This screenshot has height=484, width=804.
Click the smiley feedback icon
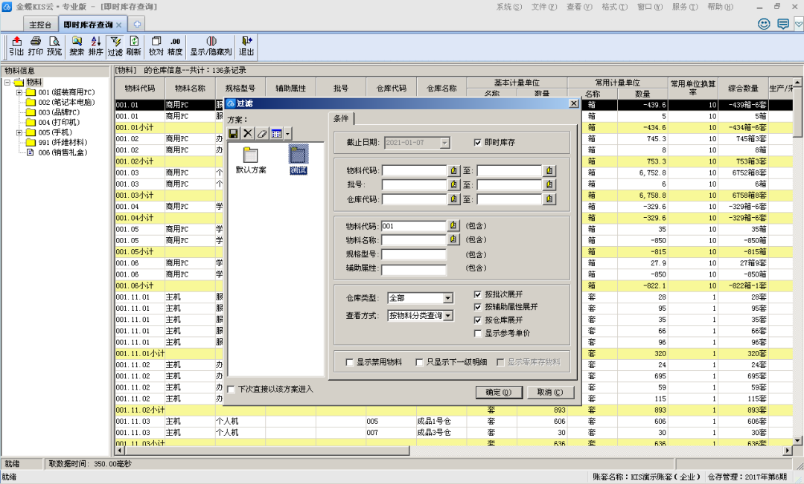click(x=764, y=24)
